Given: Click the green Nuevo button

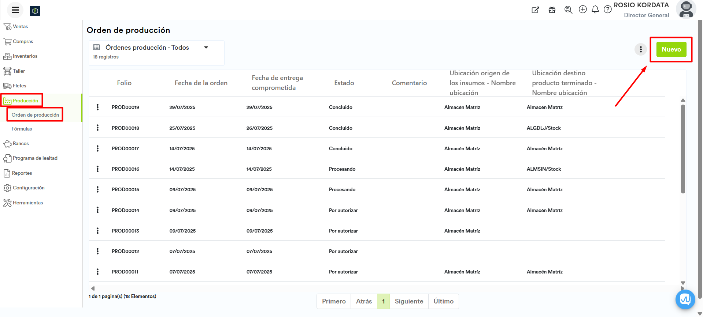Looking at the screenshot, I should click(x=671, y=49).
